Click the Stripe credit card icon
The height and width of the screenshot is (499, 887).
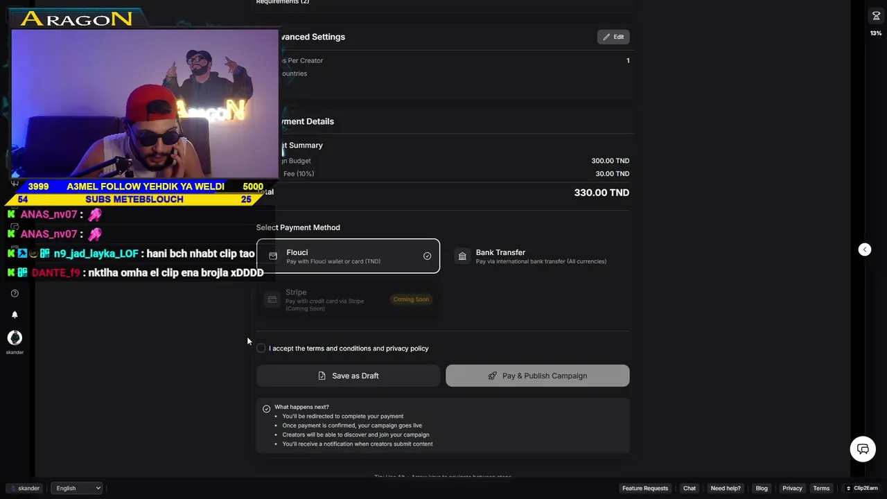click(272, 299)
